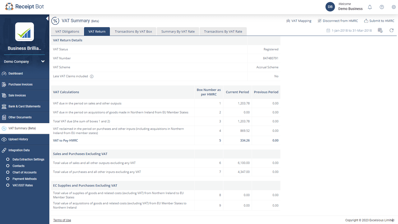The height and width of the screenshot is (224, 398).
Task: Switch to the VAT Obligations tab
Action: (67, 31)
